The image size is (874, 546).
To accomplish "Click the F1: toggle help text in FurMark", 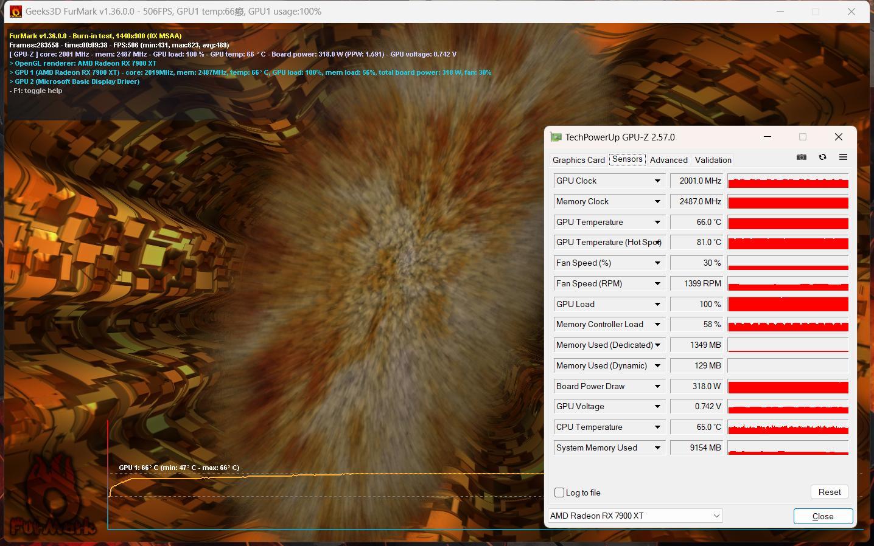I will pos(36,91).
